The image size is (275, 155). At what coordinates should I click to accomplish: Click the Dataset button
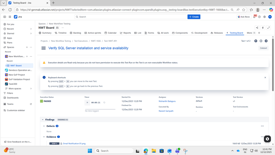pos(263,48)
